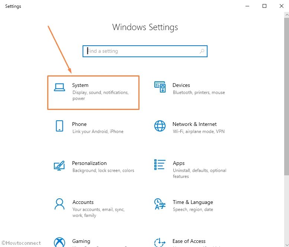Open the Ease of Access icon

click(160, 242)
